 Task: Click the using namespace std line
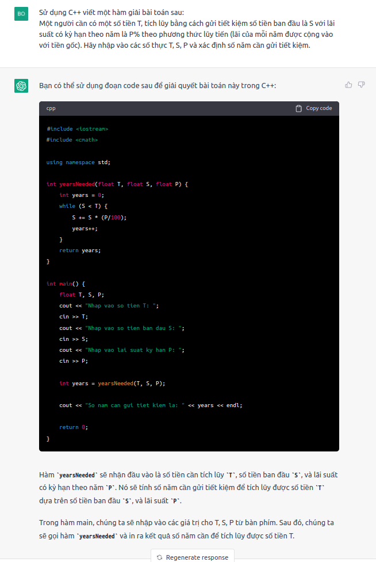[78, 162]
